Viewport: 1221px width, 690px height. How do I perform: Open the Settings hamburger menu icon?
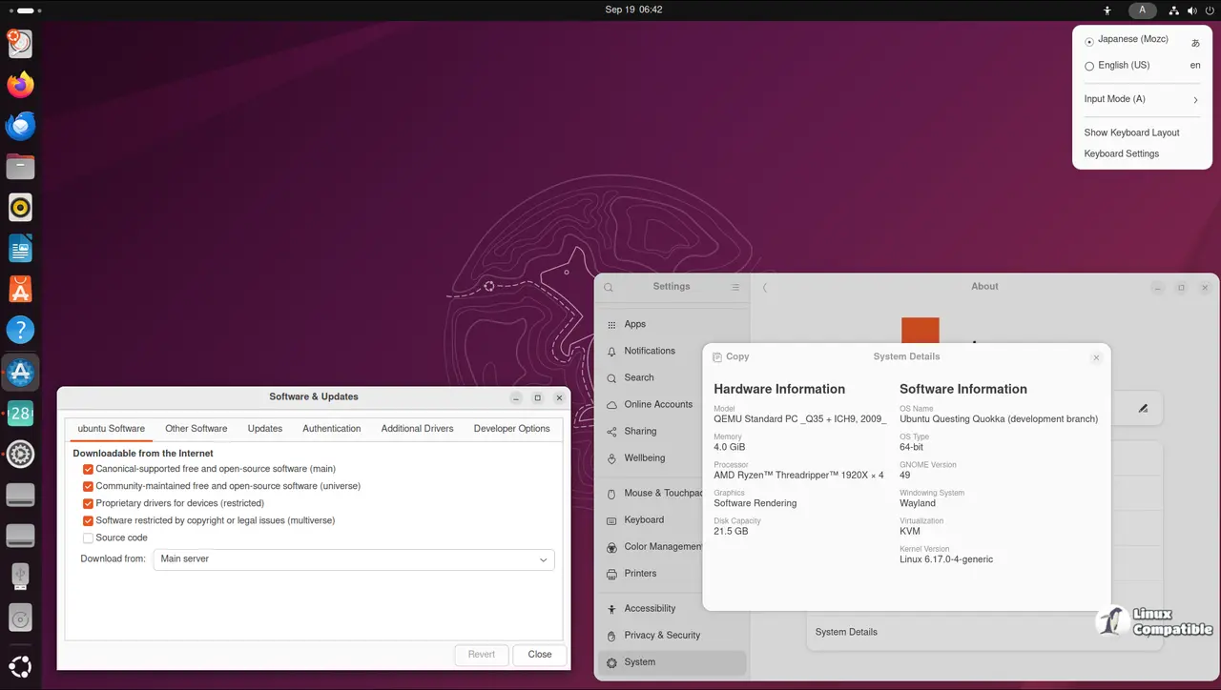point(735,288)
